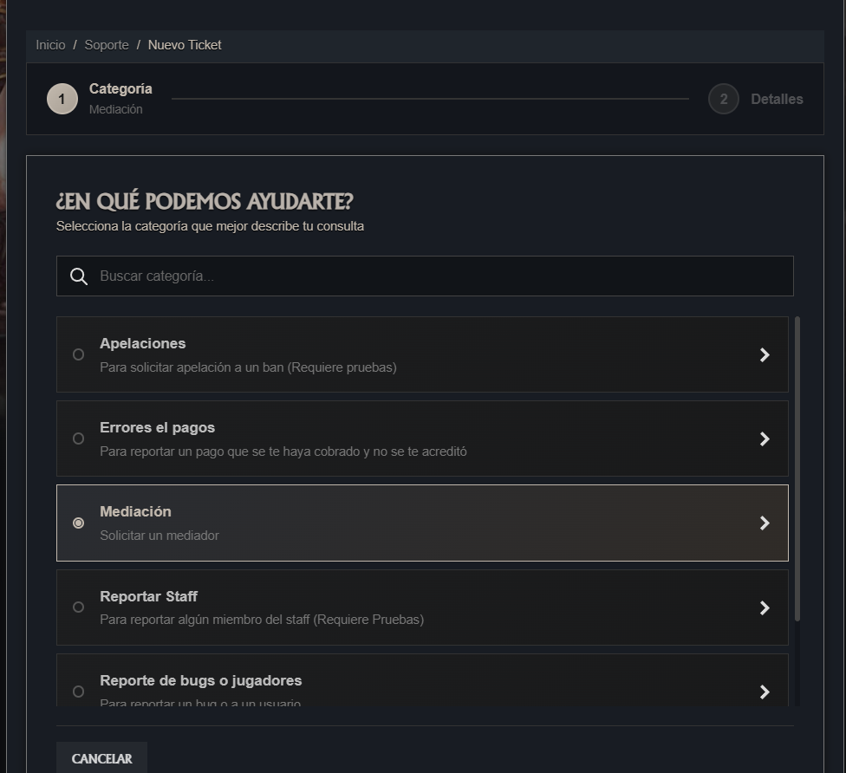Select the Detalles step label
Viewport: 846px width, 773px height.
click(x=777, y=100)
